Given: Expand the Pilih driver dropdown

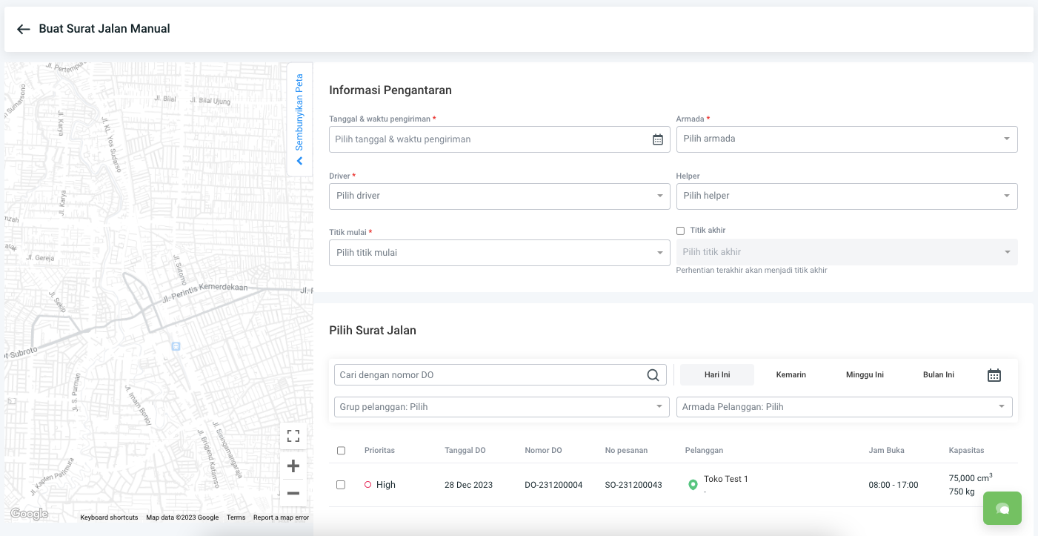Looking at the screenshot, I should [x=499, y=196].
